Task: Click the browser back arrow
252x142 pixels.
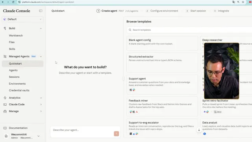Action: [3, 2]
